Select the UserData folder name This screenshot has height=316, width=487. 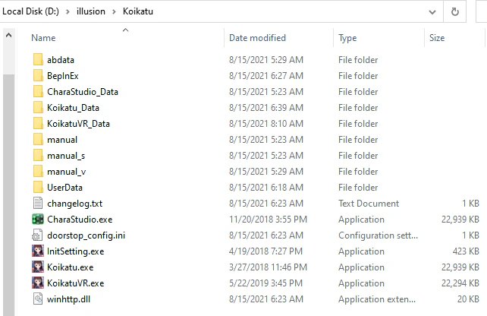(64, 187)
